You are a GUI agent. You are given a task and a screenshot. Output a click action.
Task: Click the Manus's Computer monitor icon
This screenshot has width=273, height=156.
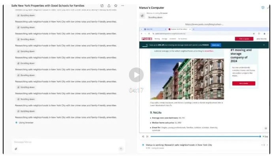(263, 8)
